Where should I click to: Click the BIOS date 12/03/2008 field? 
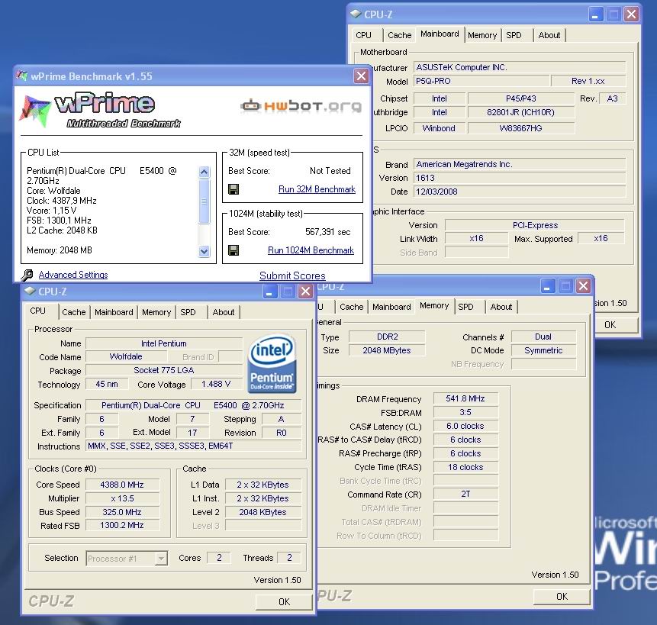coord(520,192)
